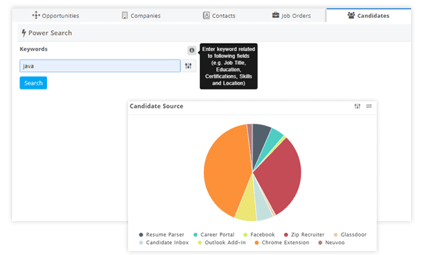The height and width of the screenshot is (255, 427).
Task: Click the Opportunities move-arrows icon
Action: tap(36, 15)
